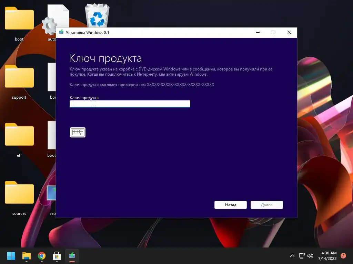Click the Назад button
Screen dimensions: 353x264
pyautogui.click(x=231, y=205)
